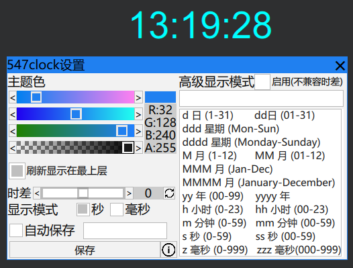Viewport: 353px width, 268px height.
Task: Click left arrow of the green slider
Action: point(13,131)
